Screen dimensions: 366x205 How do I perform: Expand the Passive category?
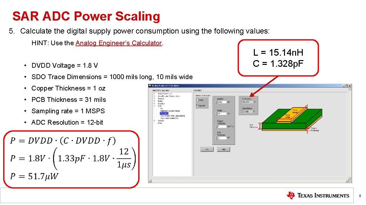(x=154, y=98)
